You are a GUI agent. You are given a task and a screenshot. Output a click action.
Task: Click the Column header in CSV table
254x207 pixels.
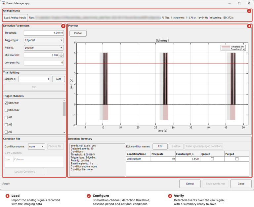pos(38,159)
